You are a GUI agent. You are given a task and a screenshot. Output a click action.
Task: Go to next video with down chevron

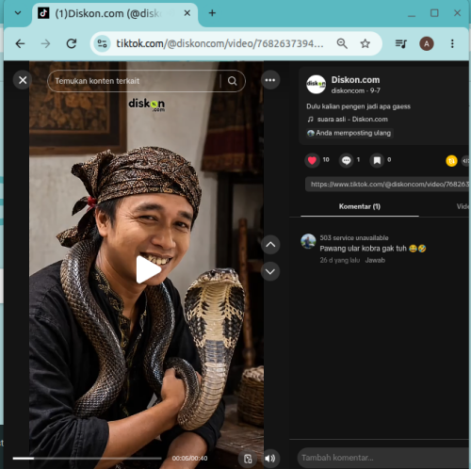coord(270,271)
